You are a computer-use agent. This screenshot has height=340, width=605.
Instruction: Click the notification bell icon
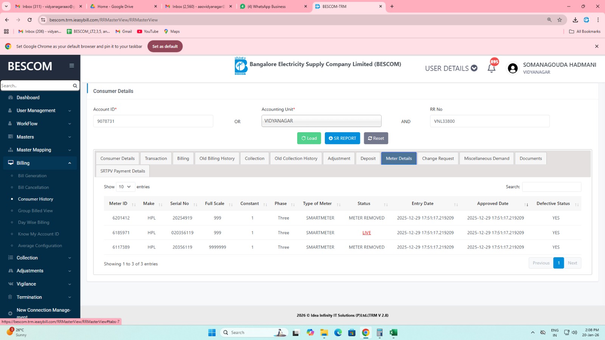click(x=491, y=68)
